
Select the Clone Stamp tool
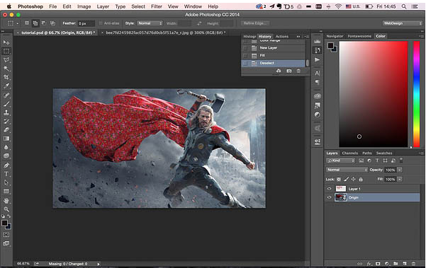coord(6,112)
